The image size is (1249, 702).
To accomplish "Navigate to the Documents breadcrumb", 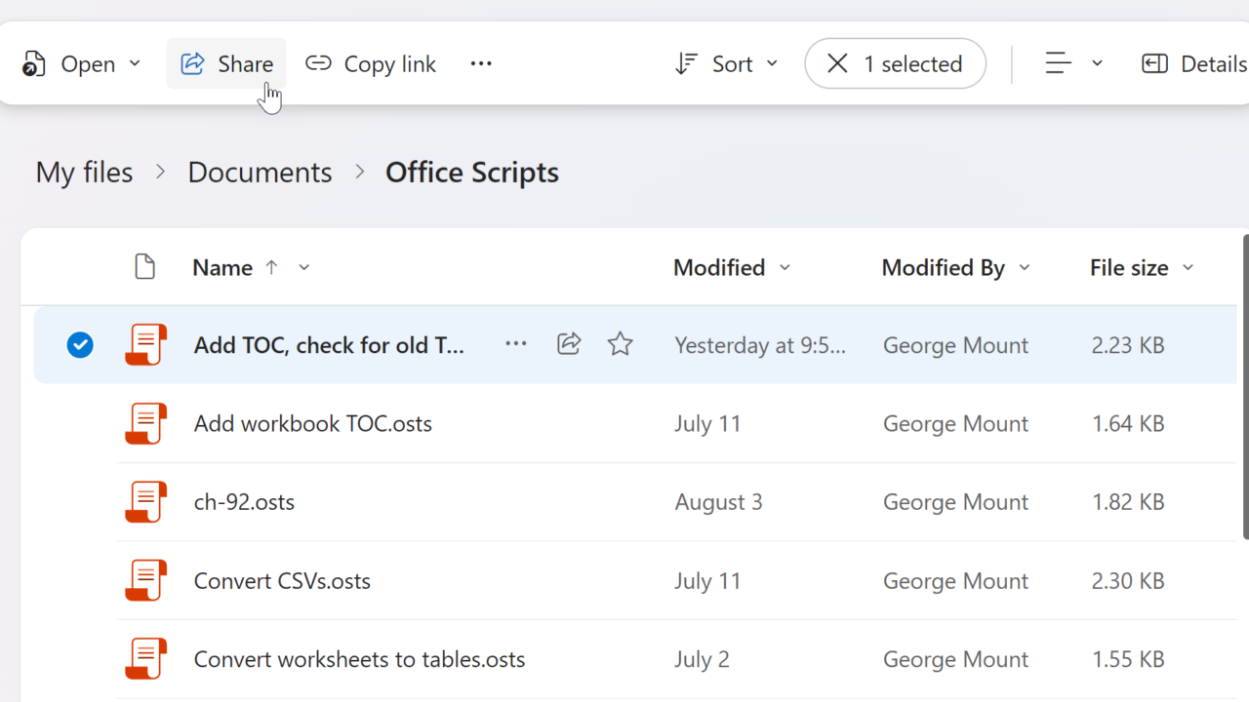I will (x=260, y=173).
